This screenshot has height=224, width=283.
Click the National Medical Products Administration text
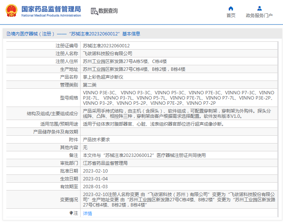[x=51, y=16]
